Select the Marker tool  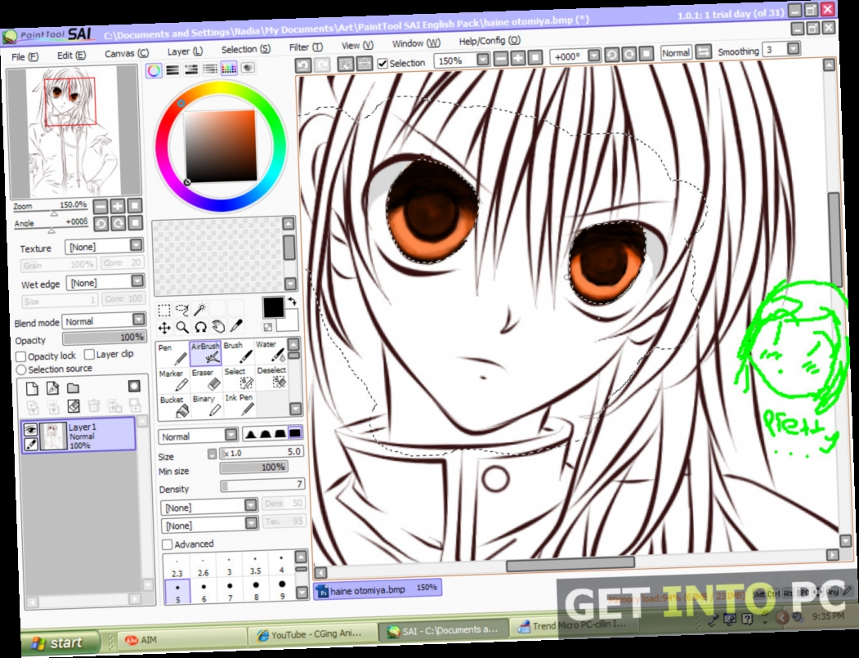[x=173, y=380]
